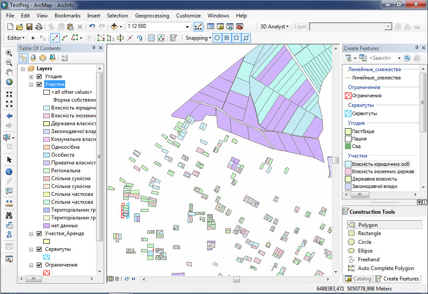Select the Identify tool
Viewport: 428px width, 294px height.
click(9, 171)
